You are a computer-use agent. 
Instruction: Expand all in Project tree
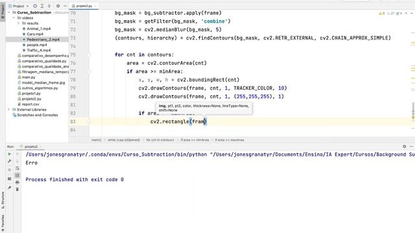coord(42,6)
